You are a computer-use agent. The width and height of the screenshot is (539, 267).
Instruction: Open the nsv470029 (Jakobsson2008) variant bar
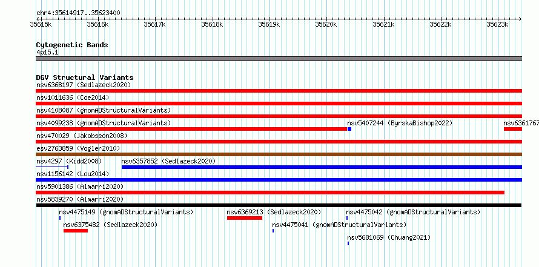[x=279, y=142]
